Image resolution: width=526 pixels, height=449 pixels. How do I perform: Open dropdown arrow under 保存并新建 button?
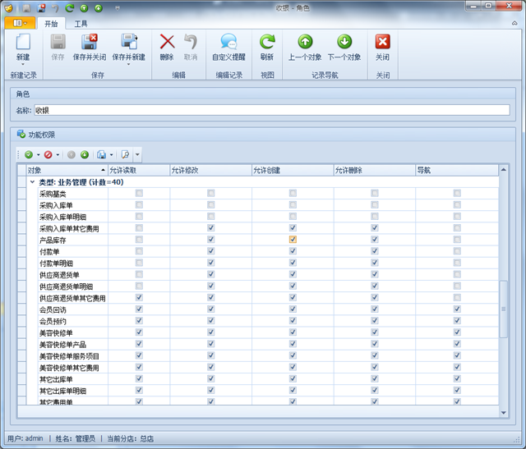coord(129,64)
